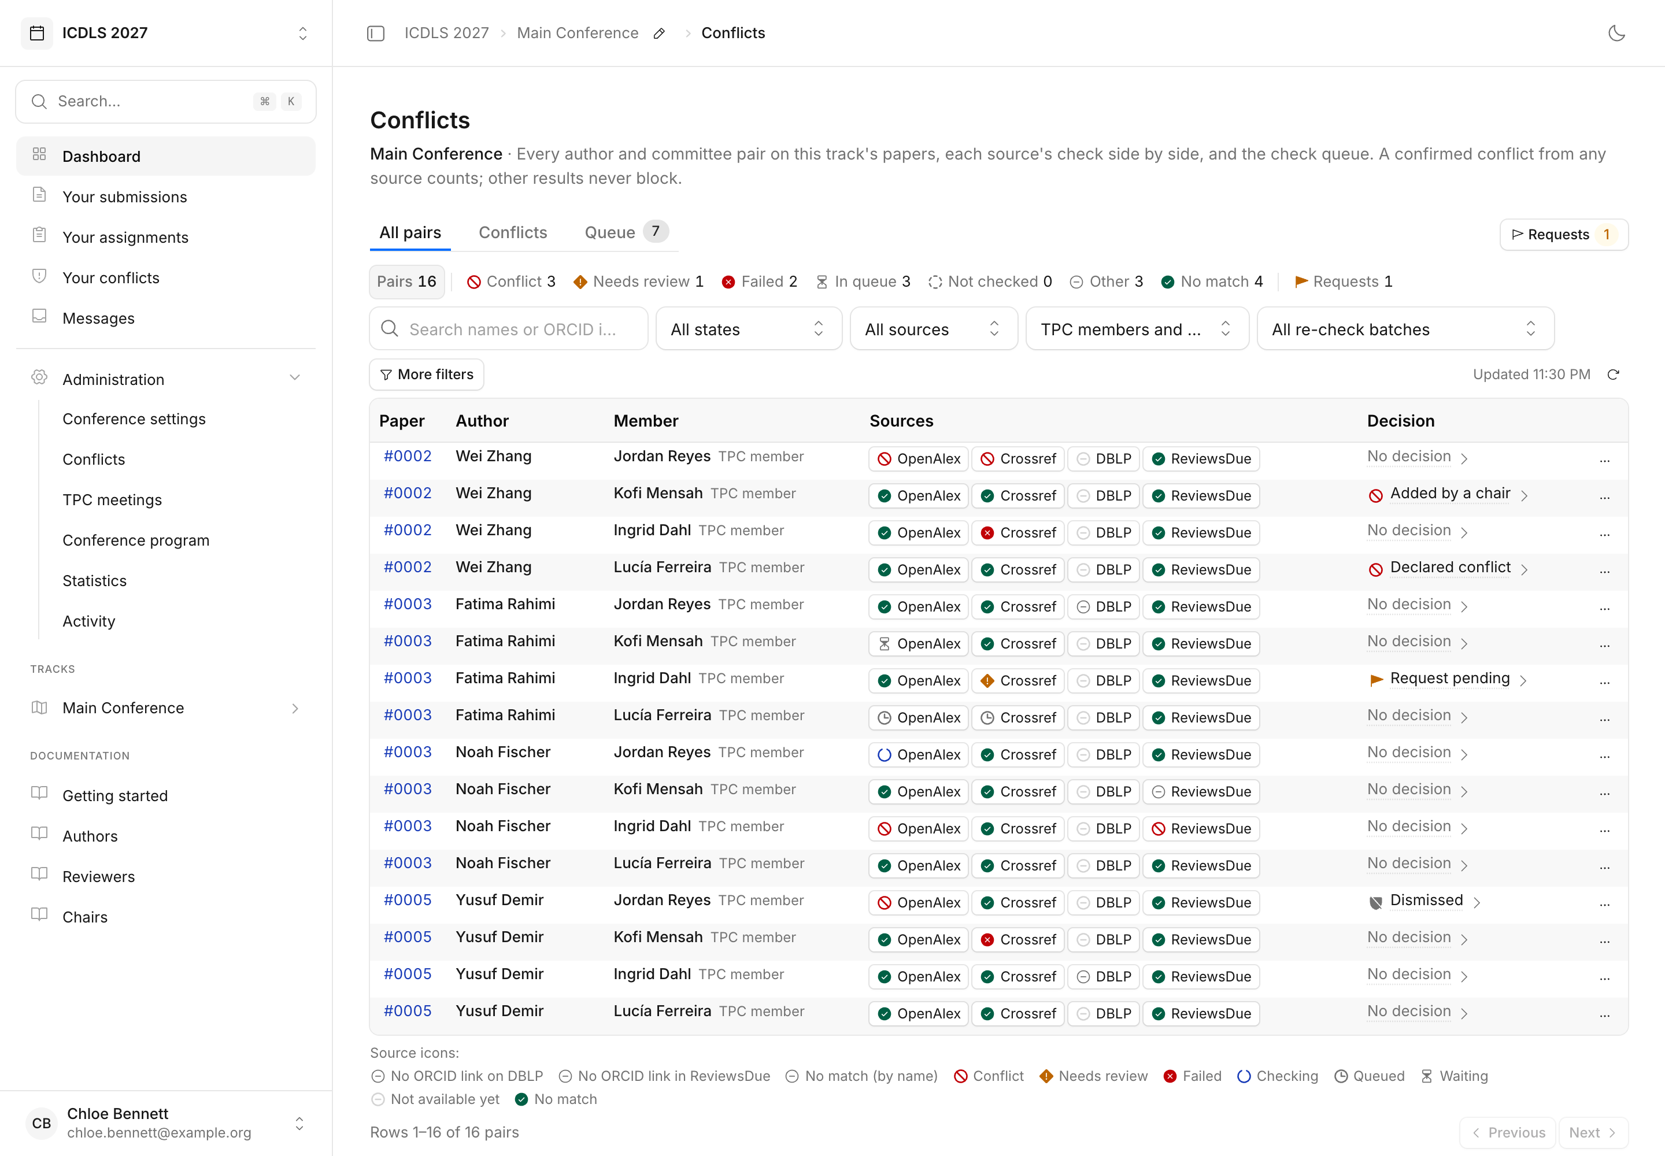Click checking OpenAlex badge for Noah Fischer – Jordan Reyes
The width and height of the screenshot is (1665, 1156).
918,755
